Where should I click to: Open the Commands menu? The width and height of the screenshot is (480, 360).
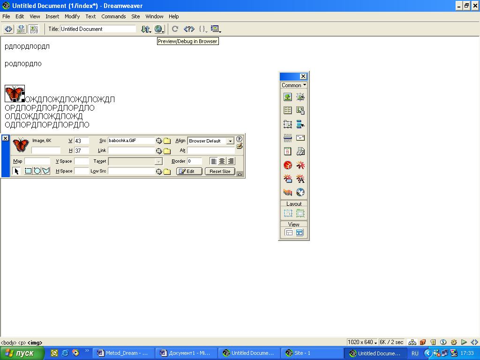tap(113, 16)
